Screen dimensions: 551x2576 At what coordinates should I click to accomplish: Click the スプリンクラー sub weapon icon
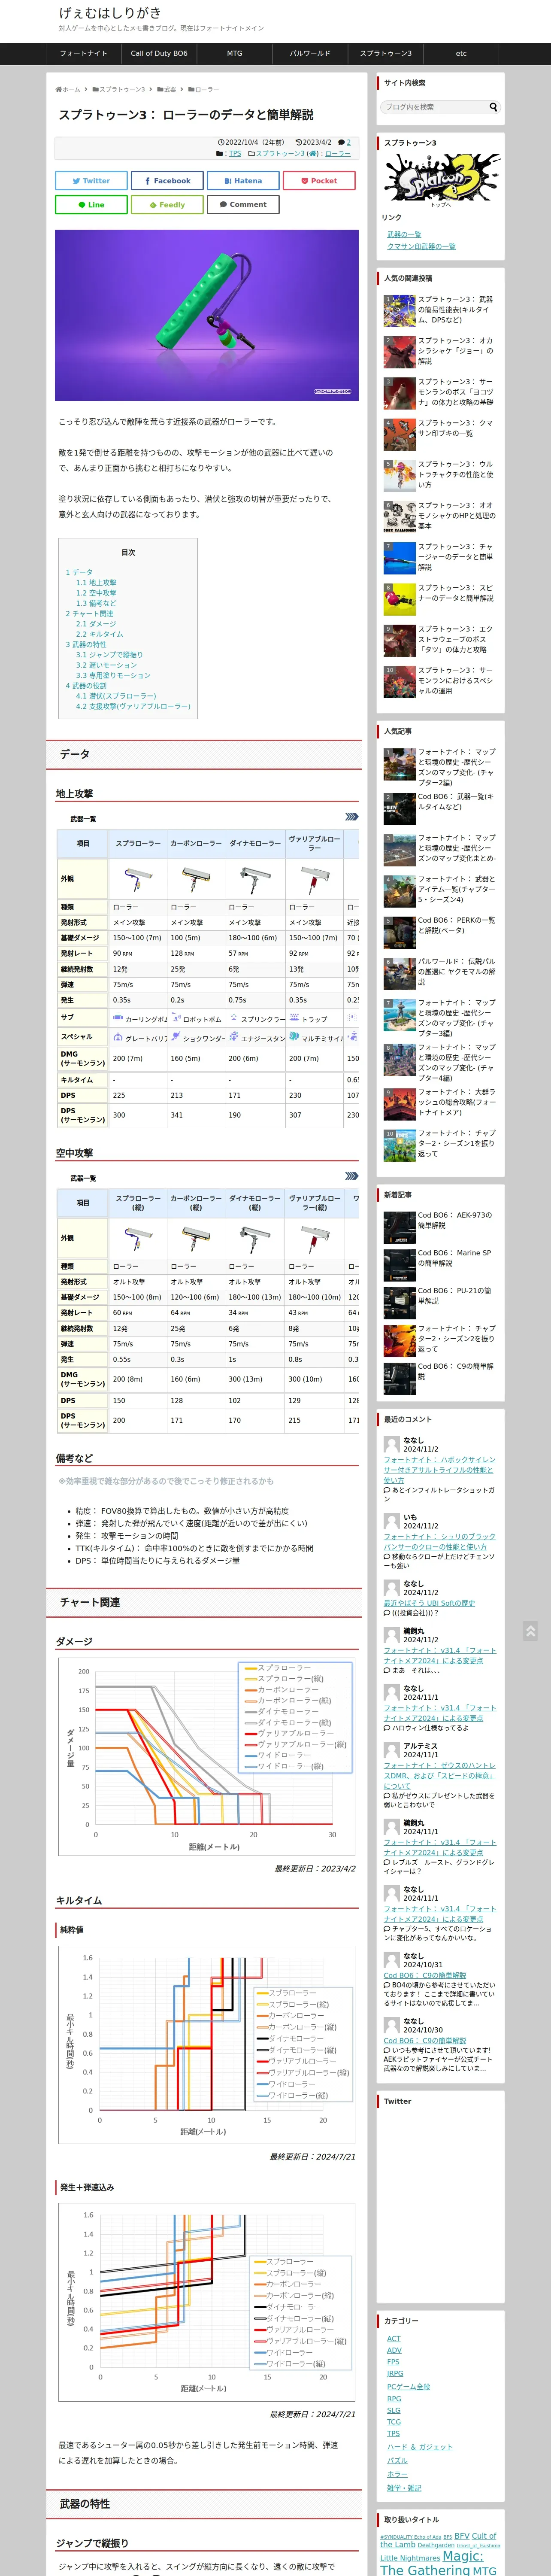click(x=234, y=1017)
